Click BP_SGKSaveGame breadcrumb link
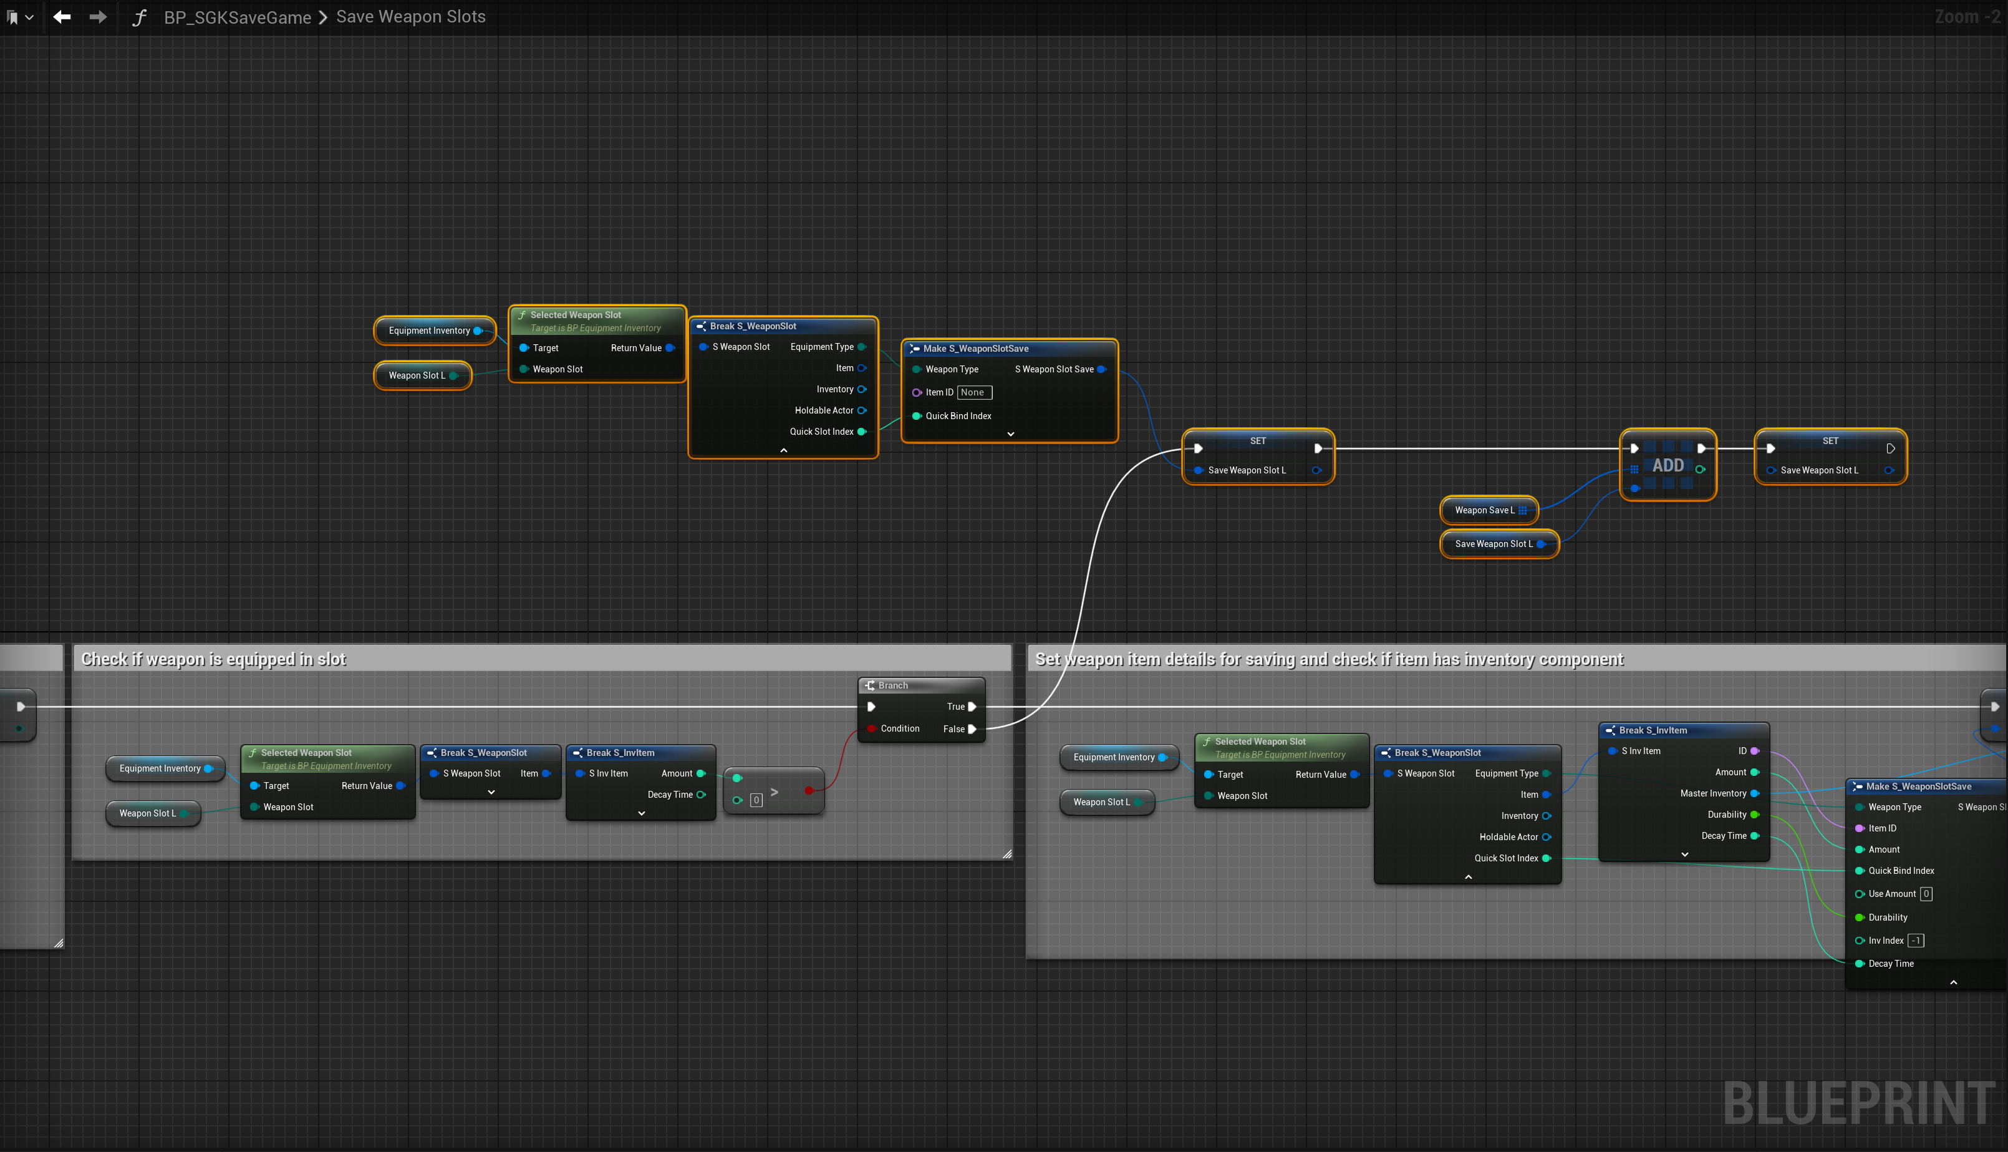This screenshot has width=2008, height=1152. (237, 17)
